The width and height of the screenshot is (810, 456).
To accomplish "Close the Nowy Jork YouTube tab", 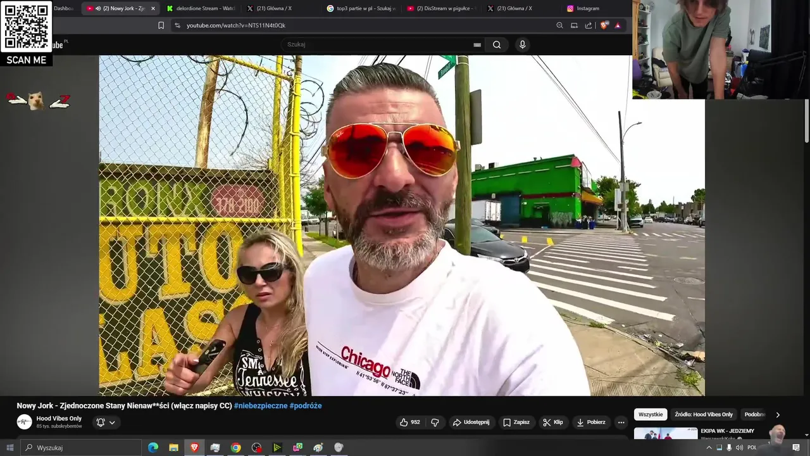I will pyautogui.click(x=153, y=8).
